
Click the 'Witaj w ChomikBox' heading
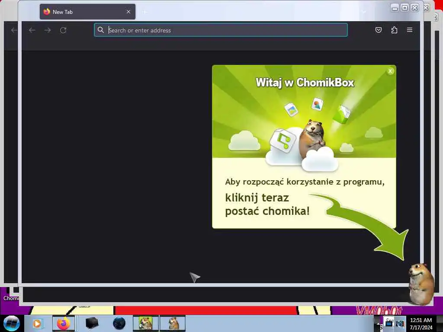click(305, 83)
